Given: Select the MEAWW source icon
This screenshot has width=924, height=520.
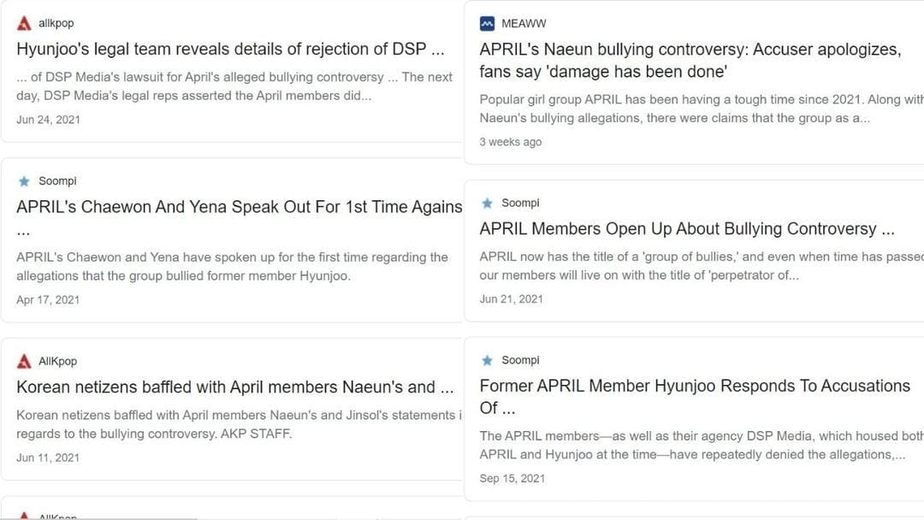Looking at the screenshot, I should tap(487, 23).
